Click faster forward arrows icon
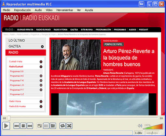 pos(161,118)
